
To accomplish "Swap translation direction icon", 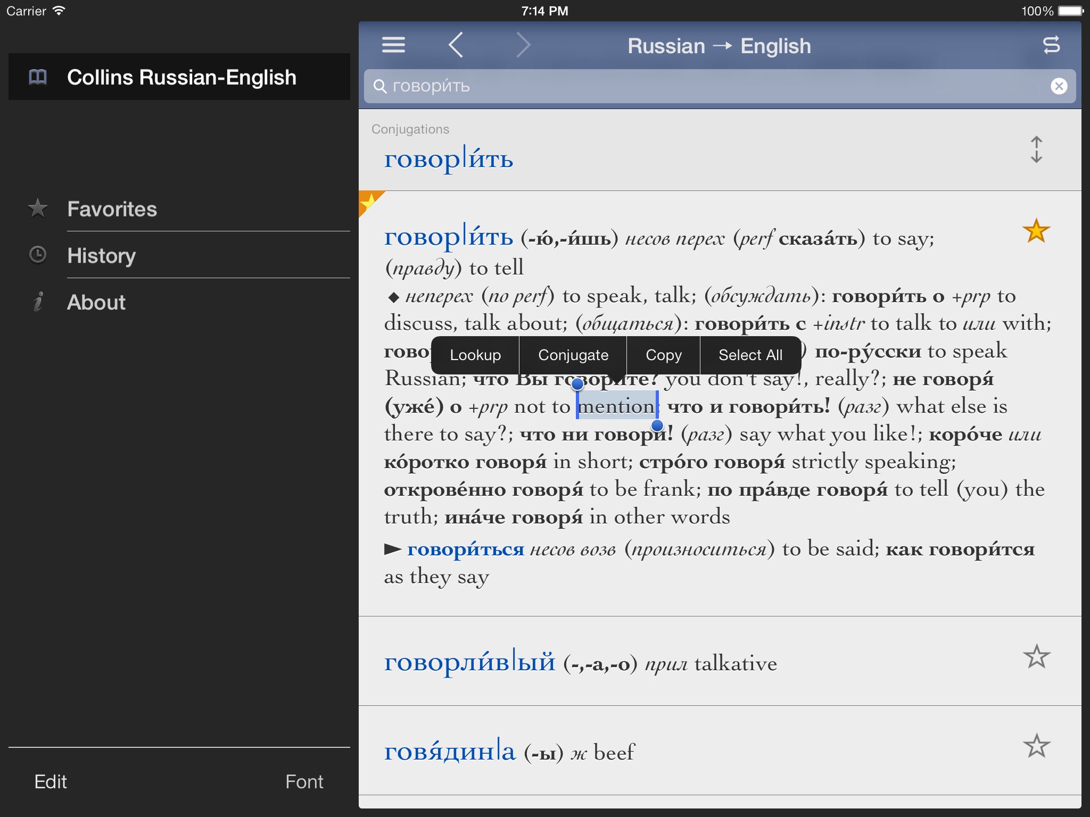I will tap(1051, 45).
